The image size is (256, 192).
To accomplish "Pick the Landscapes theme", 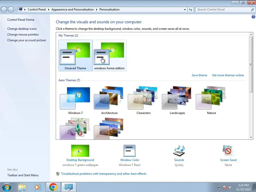I will 177,100.
